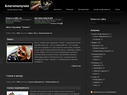
Task: Click Подписаться на обновления link
Action: [x=105, y=92]
